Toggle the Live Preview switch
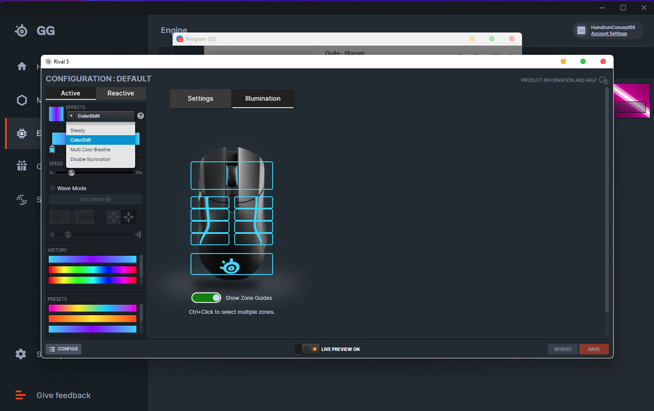Viewport: 654px width, 411px height. 308,349
